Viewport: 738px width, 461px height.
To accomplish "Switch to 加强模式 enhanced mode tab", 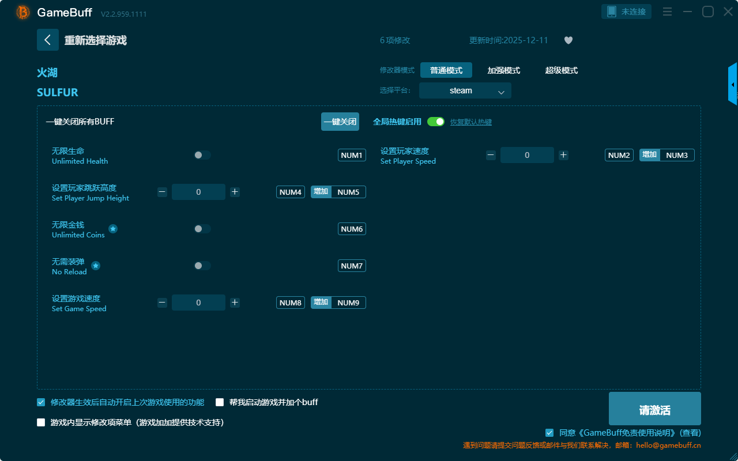I will tap(503, 70).
